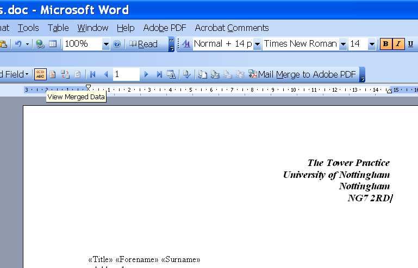This screenshot has width=418, height=268.
Task: Go to Previous Record arrow
Action: click(106, 74)
